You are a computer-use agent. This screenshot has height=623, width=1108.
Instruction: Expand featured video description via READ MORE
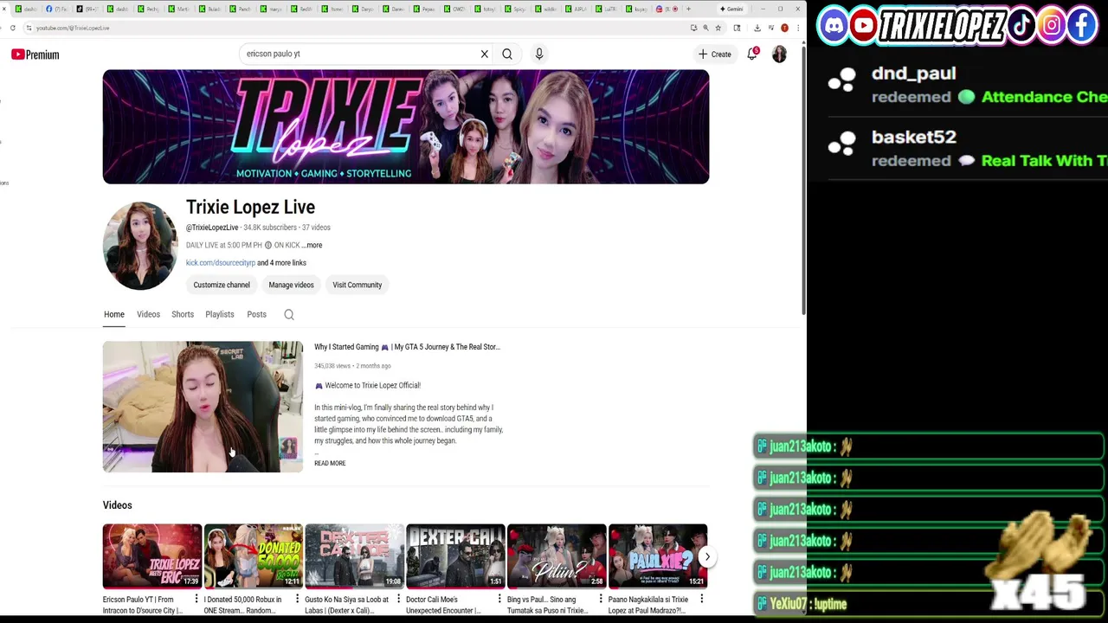(330, 463)
